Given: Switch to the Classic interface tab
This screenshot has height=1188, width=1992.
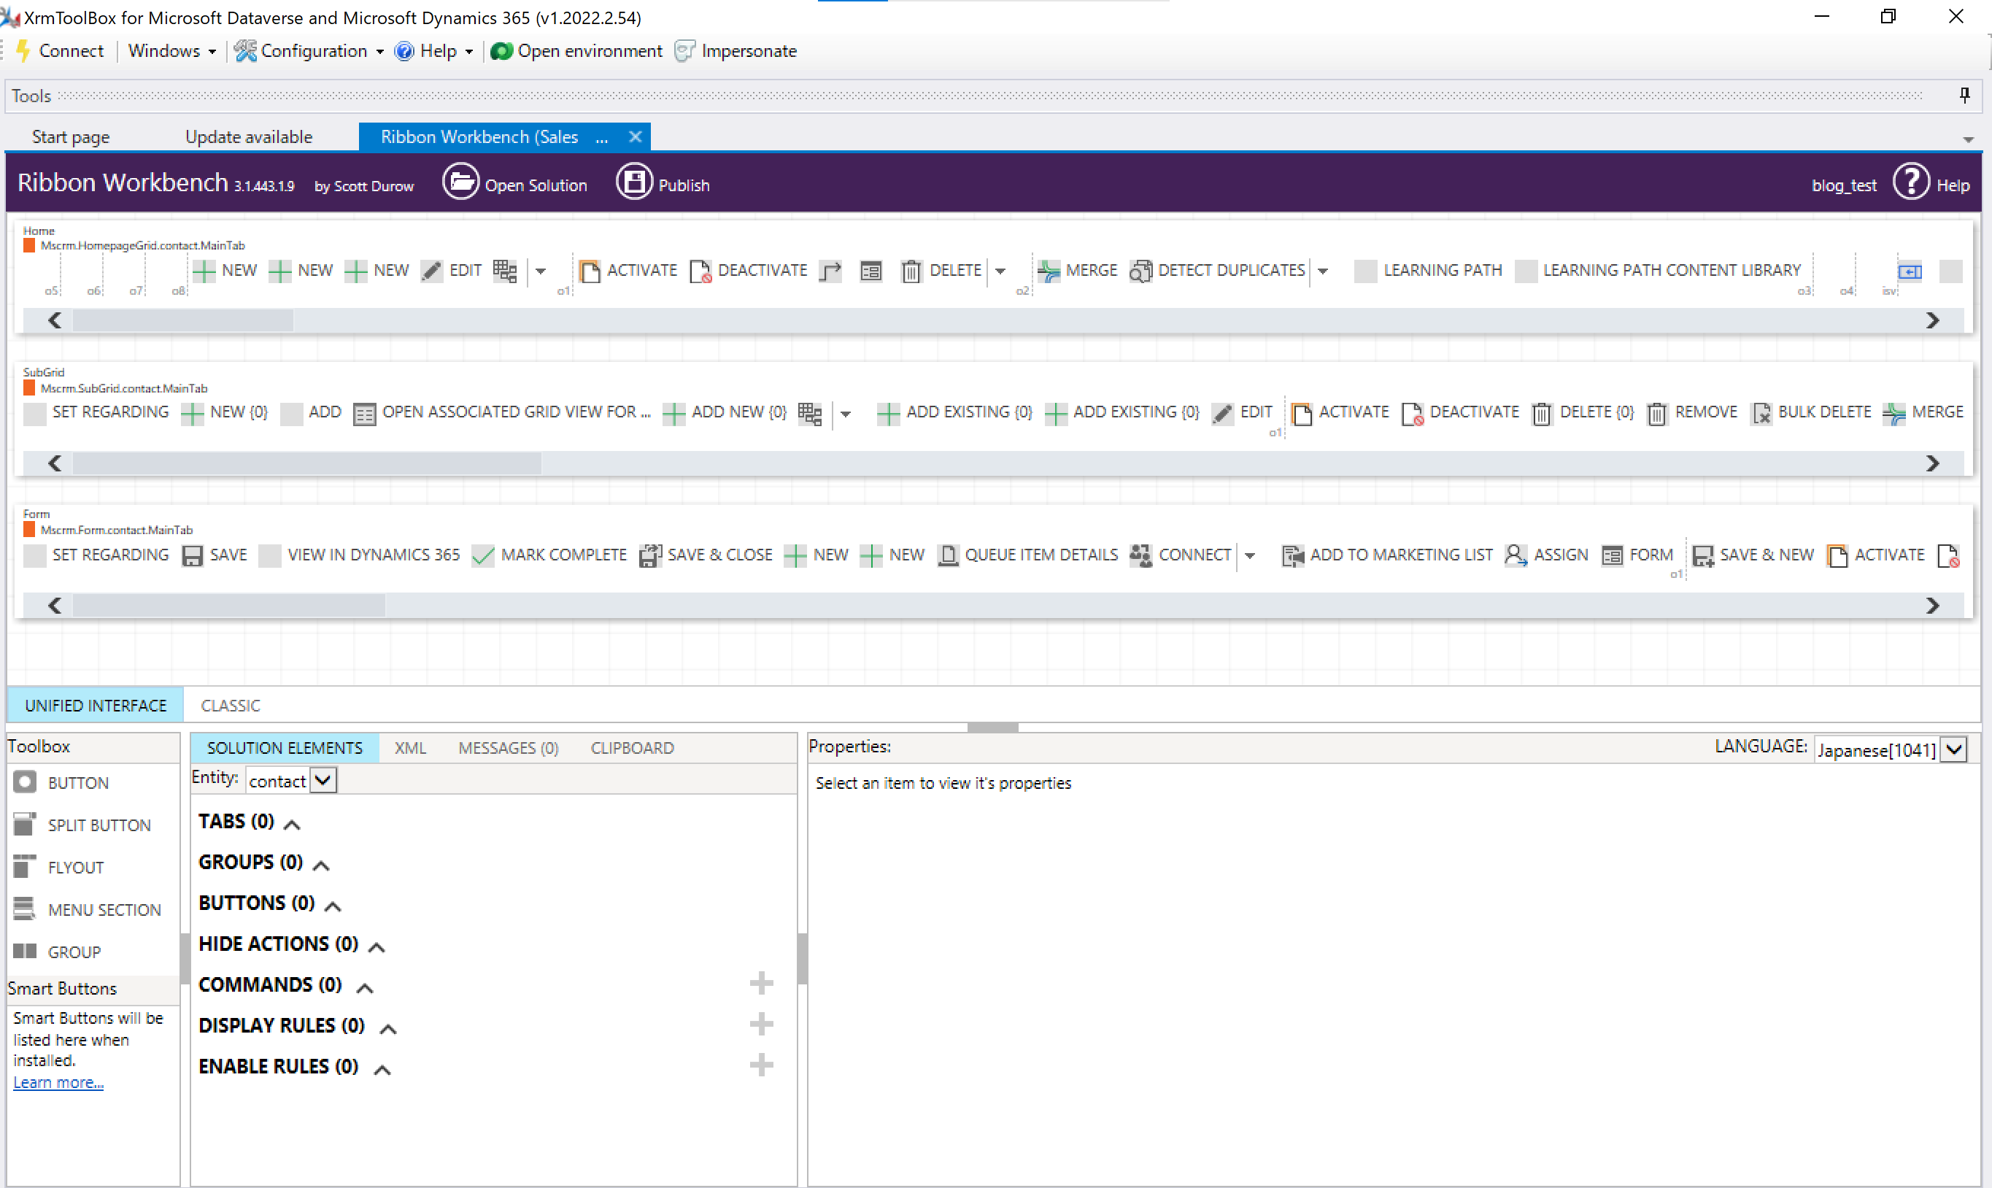Looking at the screenshot, I should point(231,705).
